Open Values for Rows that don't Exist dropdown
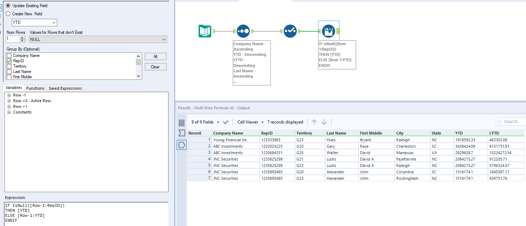526x226 pixels. [98, 40]
